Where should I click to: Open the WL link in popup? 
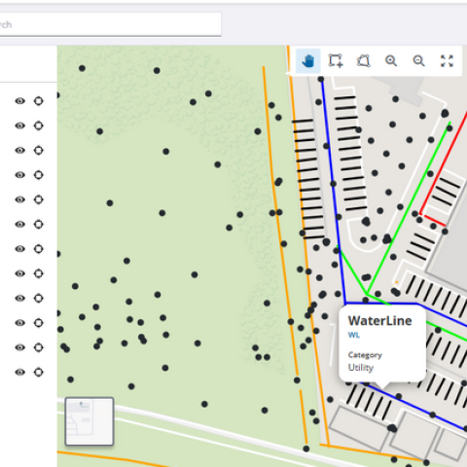click(x=354, y=335)
